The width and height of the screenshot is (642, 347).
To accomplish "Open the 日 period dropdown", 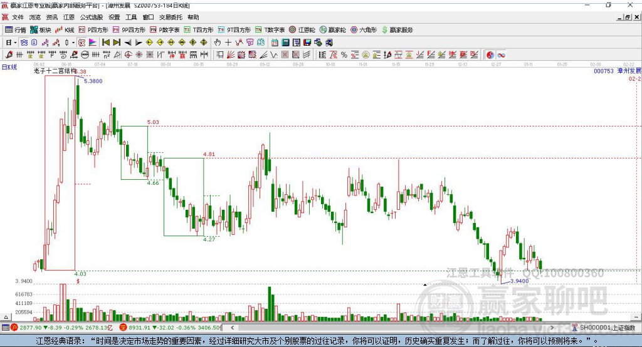I will click(11, 43).
